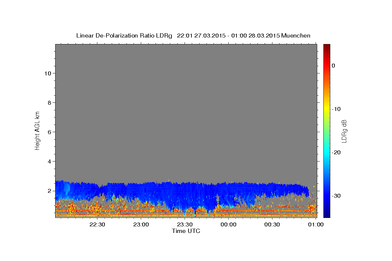Viewport: 392px width, 261px height.
Task: Click the colorbar value label '-10'
Action: coord(336,109)
